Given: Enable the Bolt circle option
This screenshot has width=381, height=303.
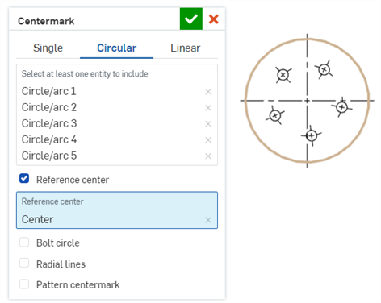Looking at the screenshot, I should [x=24, y=242].
